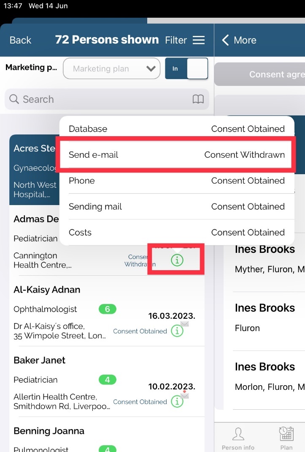Tap the green badge showing 6
305x452 pixels.
[x=107, y=309]
